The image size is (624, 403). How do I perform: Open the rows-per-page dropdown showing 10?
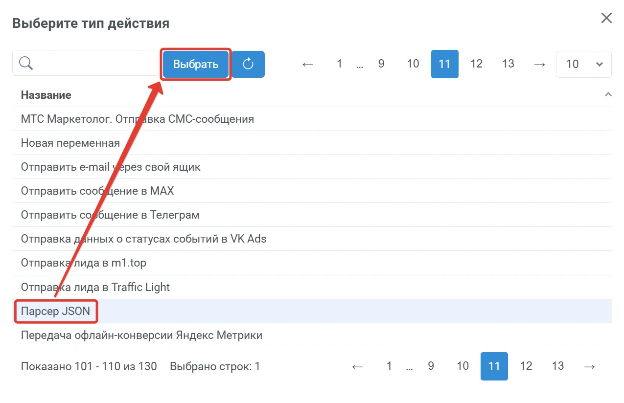click(x=584, y=64)
